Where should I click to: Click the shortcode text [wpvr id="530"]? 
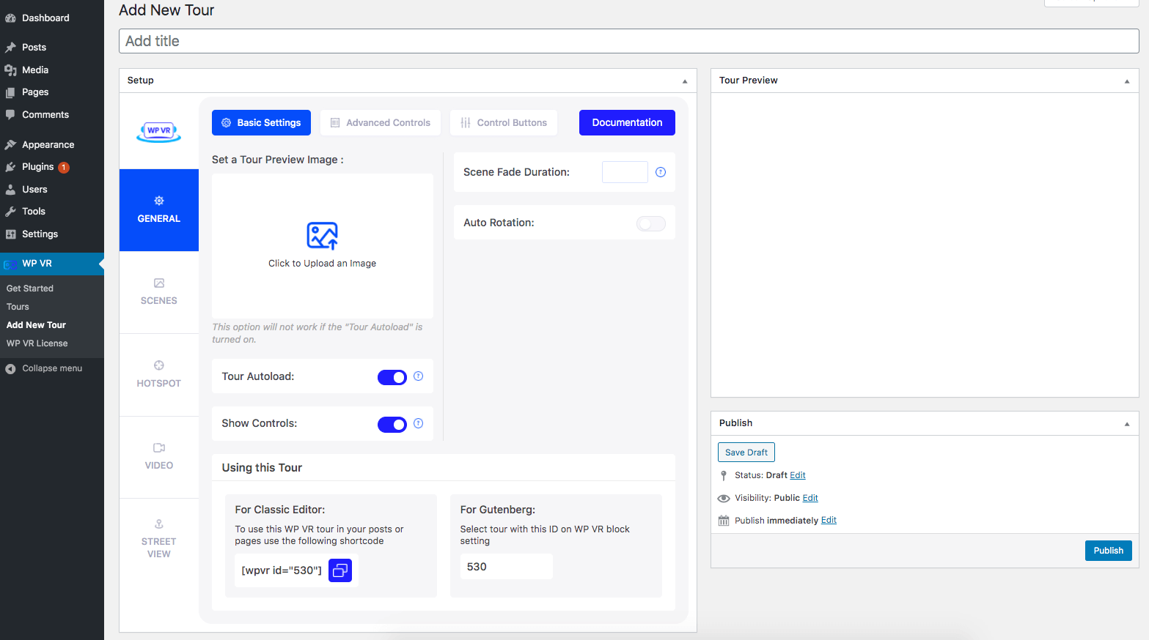click(x=282, y=570)
